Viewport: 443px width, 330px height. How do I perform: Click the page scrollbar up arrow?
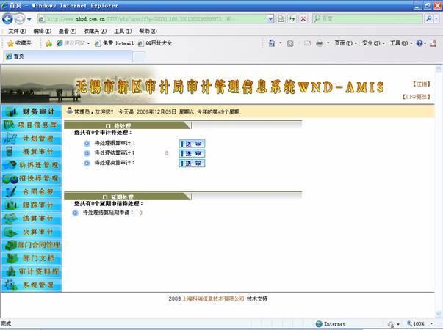pyautogui.click(x=439, y=68)
